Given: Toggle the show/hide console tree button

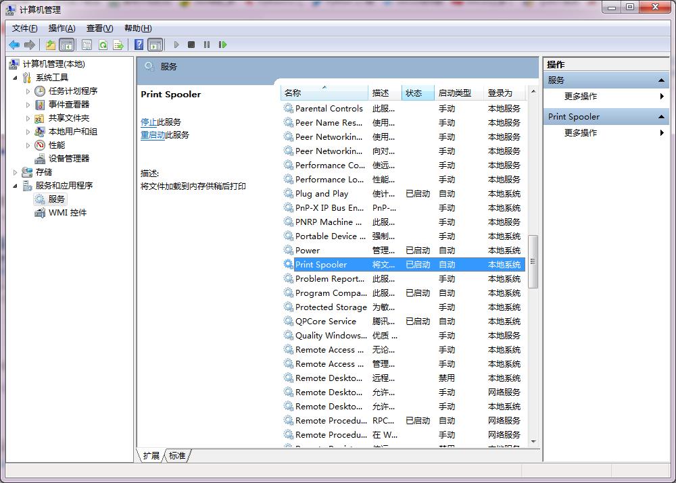Looking at the screenshot, I should [66, 45].
